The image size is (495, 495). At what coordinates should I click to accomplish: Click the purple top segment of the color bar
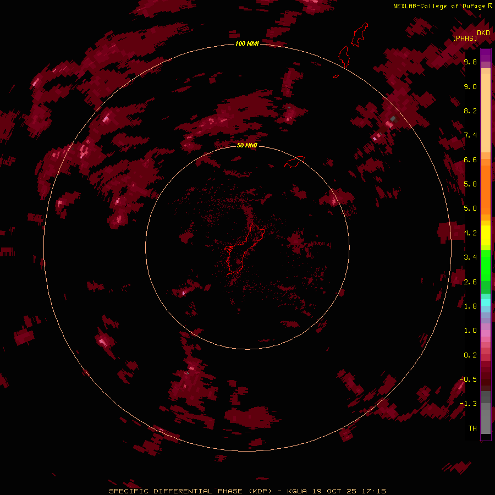click(486, 55)
